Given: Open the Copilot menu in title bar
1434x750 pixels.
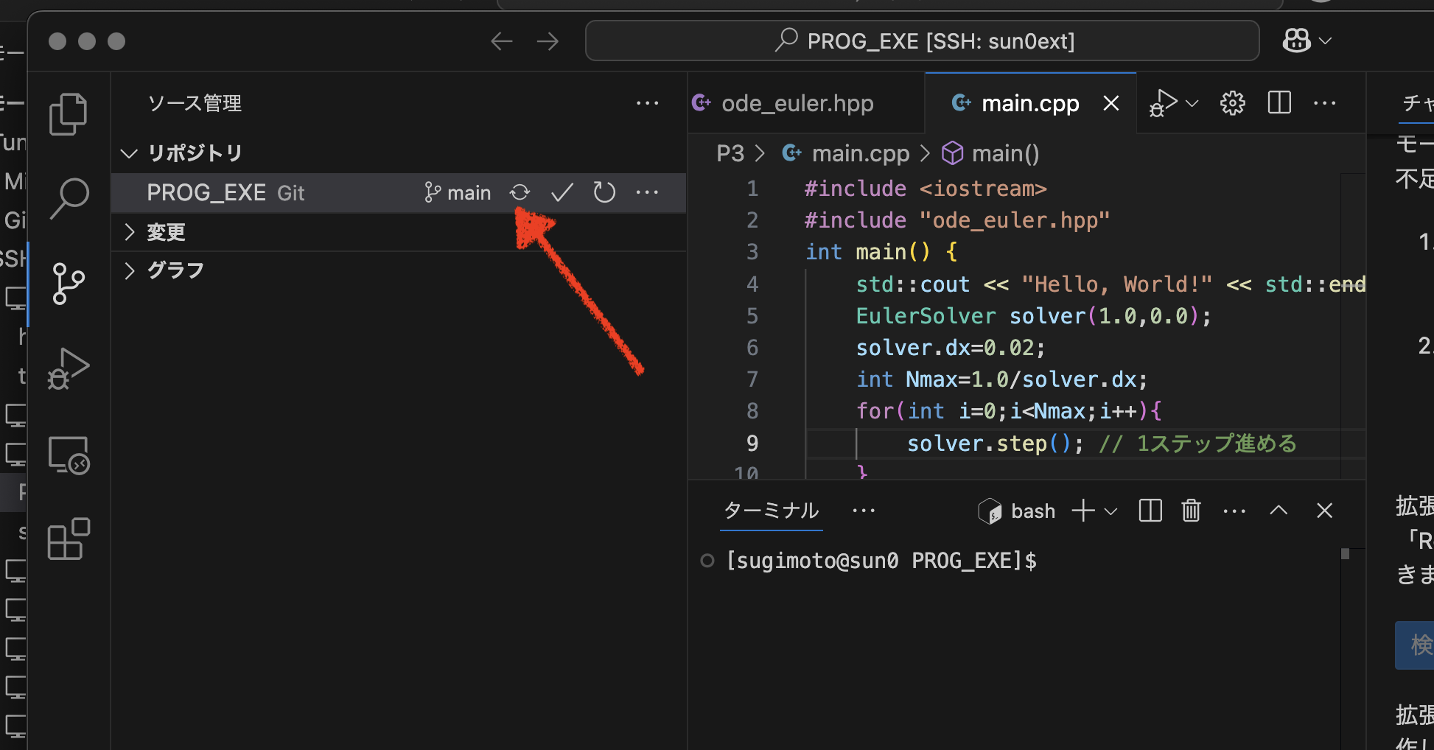Looking at the screenshot, I should pyautogui.click(x=1307, y=41).
